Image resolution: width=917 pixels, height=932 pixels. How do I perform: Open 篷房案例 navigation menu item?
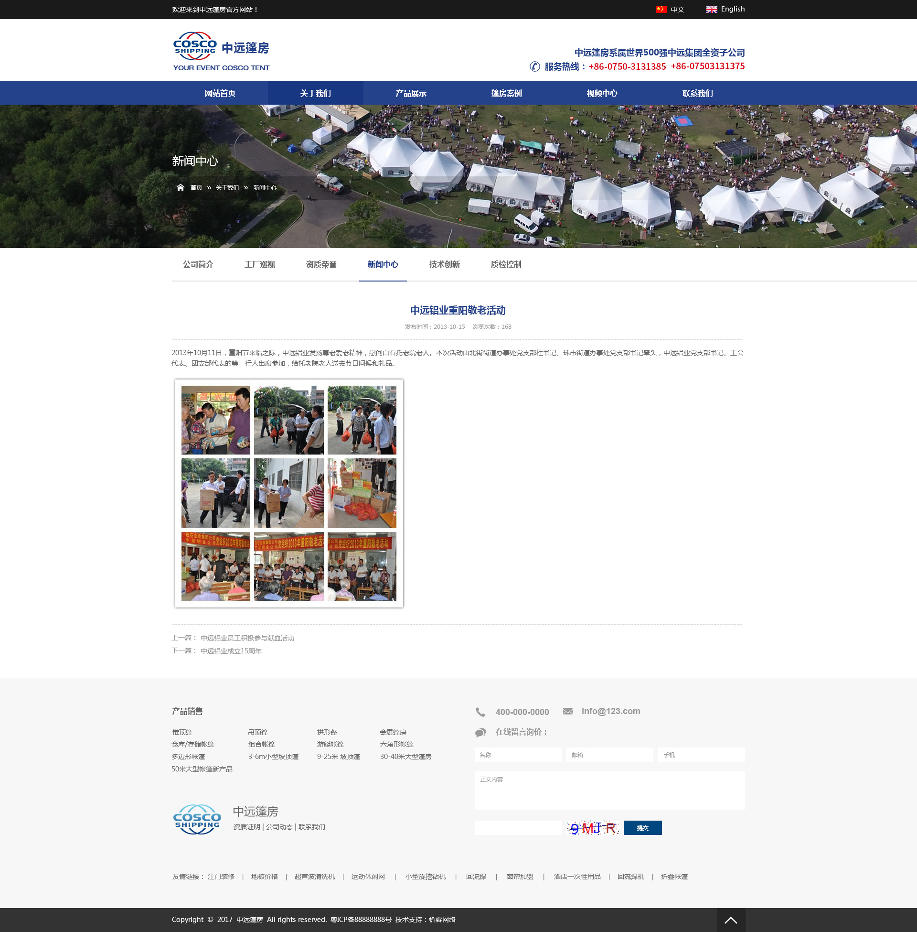coord(506,94)
